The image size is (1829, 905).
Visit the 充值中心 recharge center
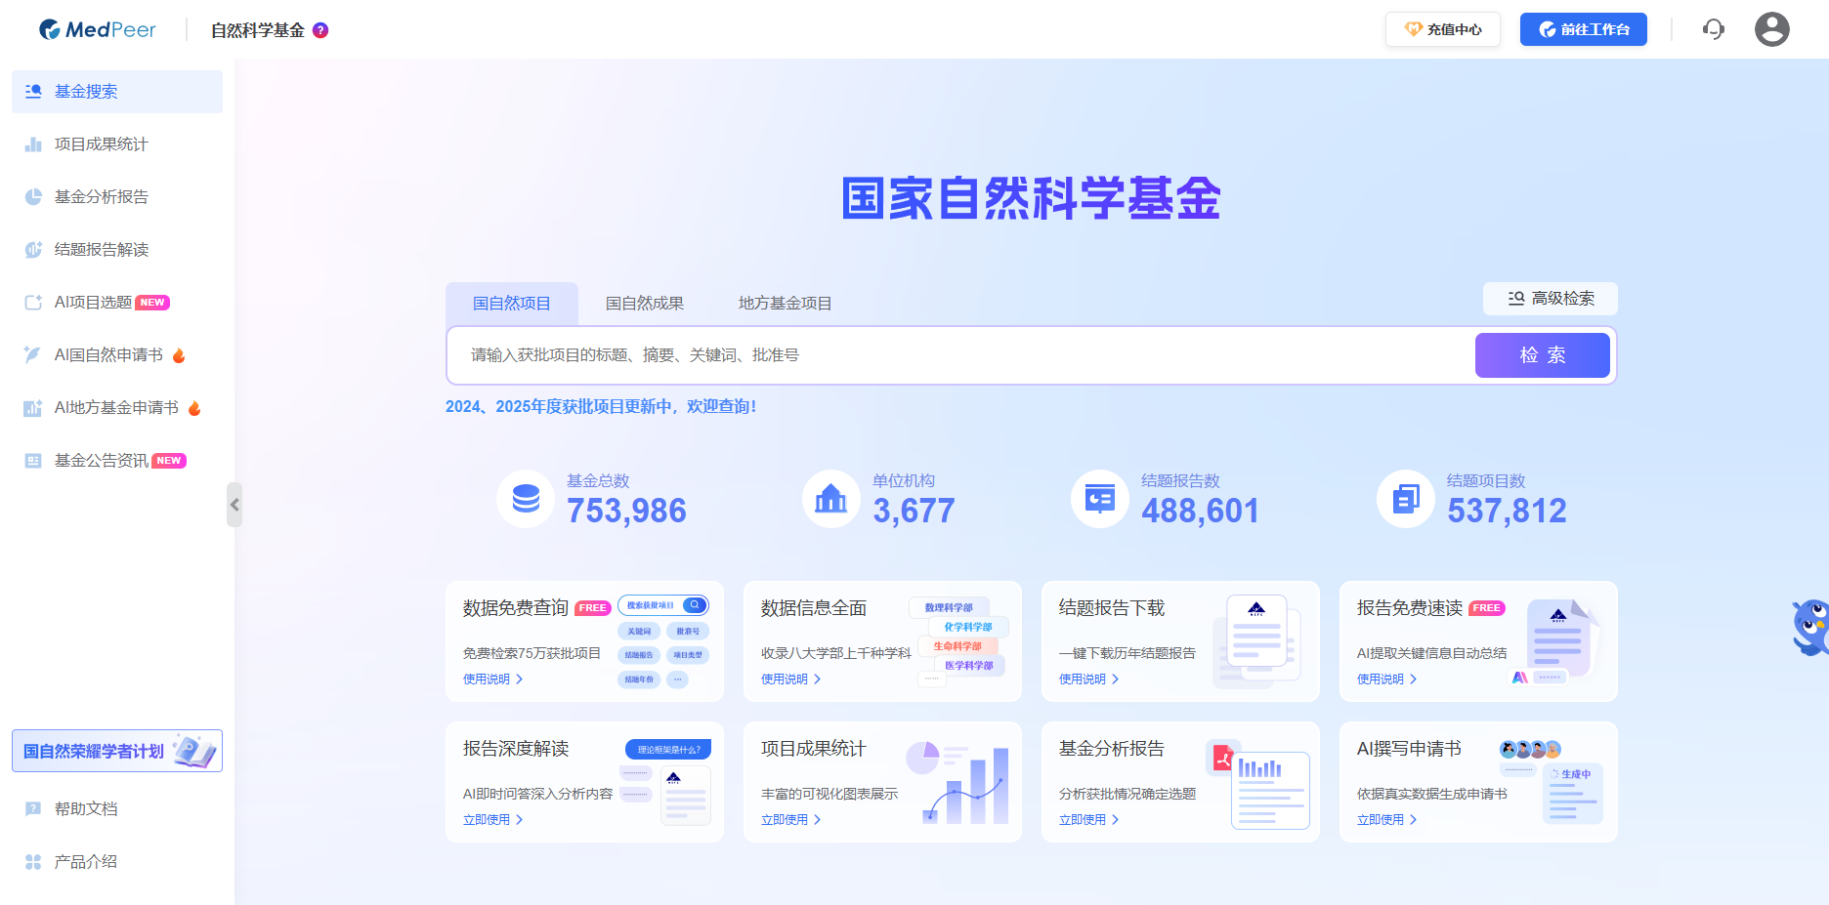click(x=1443, y=29)
